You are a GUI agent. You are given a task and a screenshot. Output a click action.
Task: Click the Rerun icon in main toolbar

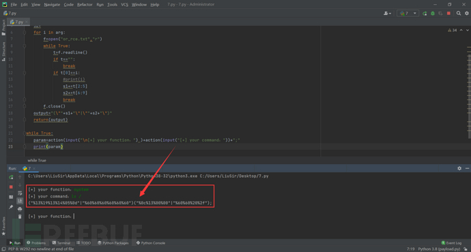click(425, 14)
